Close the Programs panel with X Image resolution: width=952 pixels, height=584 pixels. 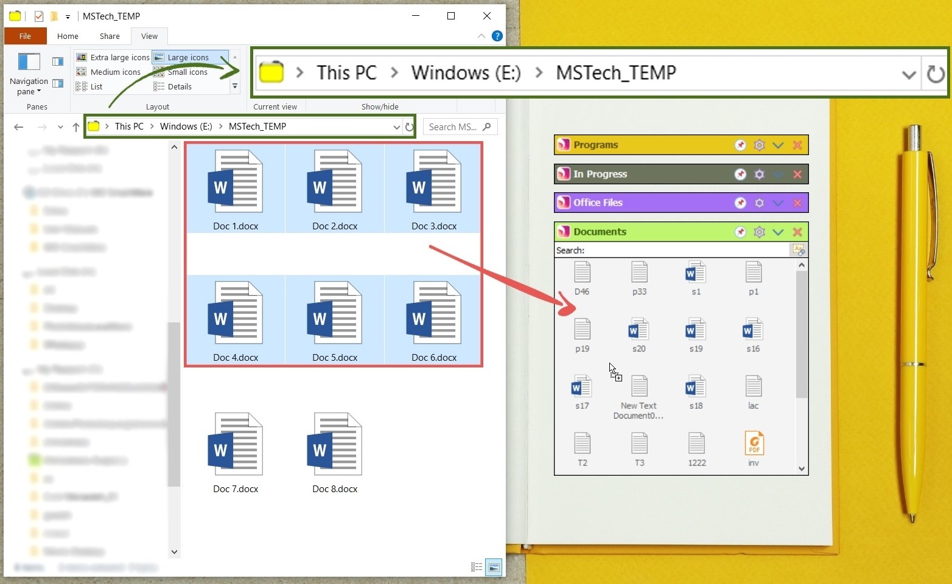click(x=797, y=145)
